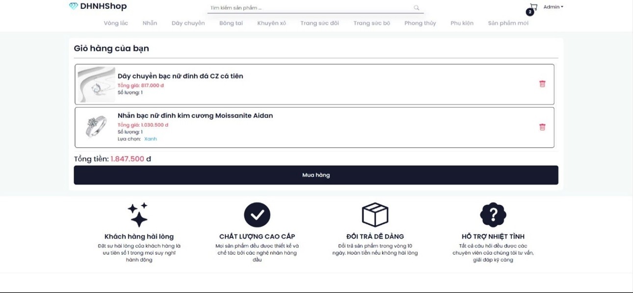This screenshot has height=293, width=633.
Task: Open the Vòng lắc category
Action: pyautogui.click(x=116, y=23)
